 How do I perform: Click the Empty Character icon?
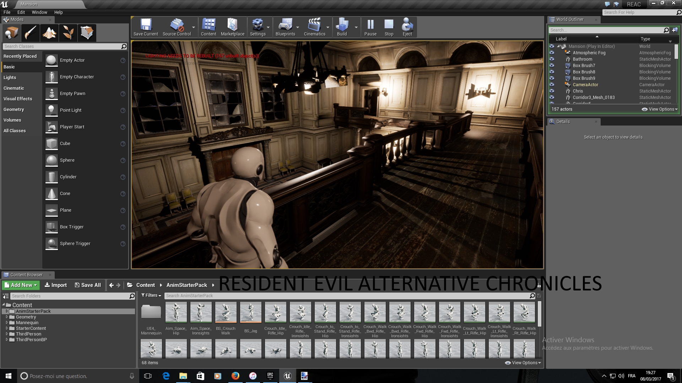[52, 77]
